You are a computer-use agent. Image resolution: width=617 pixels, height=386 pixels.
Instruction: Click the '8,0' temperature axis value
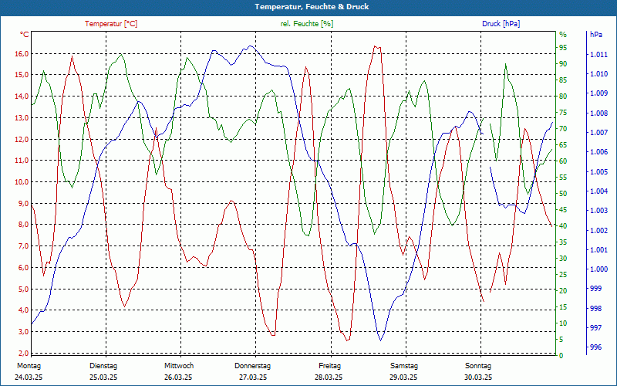coord(23,225)
